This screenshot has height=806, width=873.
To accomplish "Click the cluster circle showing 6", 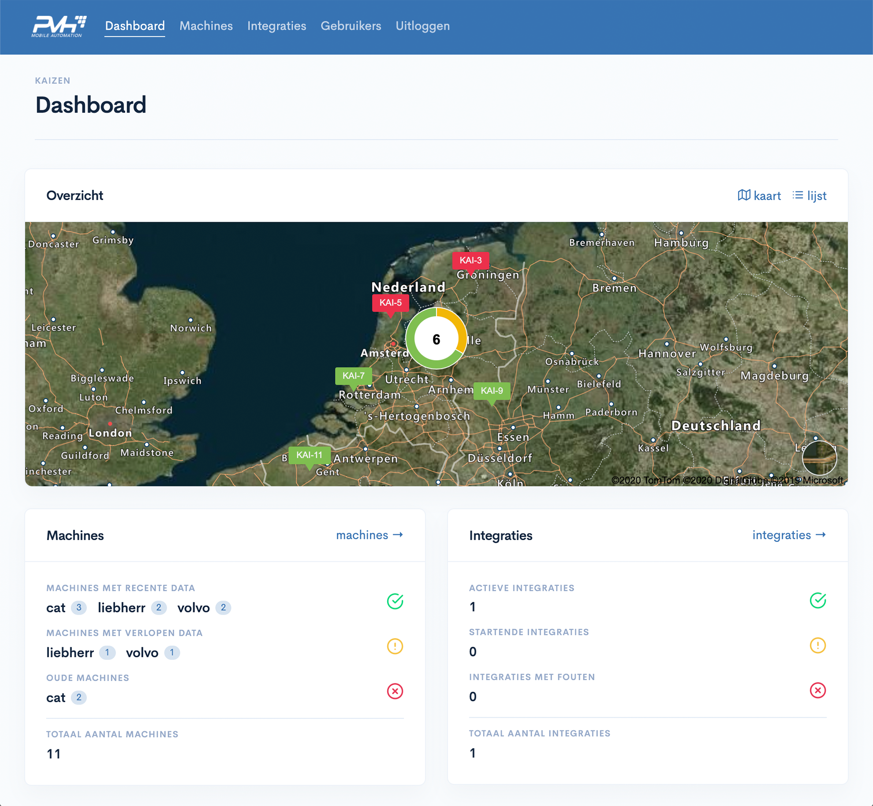I will click(436, 339).
